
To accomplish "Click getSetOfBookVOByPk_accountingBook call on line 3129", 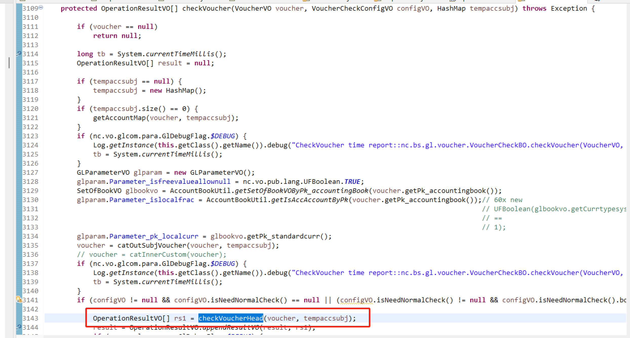I will point(301,191).
